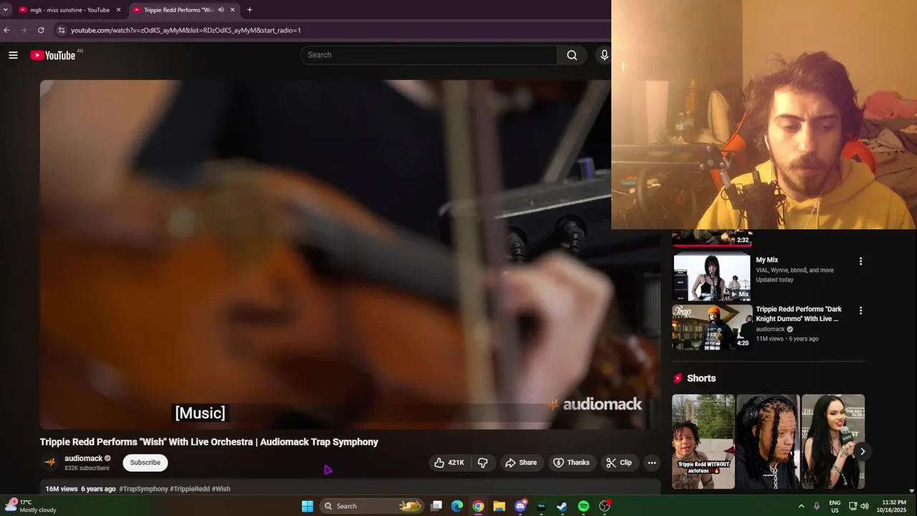This screenshot has height=516, width=917.
Task: Go to YouTube home via logo
Action: [x=53, y=55]
